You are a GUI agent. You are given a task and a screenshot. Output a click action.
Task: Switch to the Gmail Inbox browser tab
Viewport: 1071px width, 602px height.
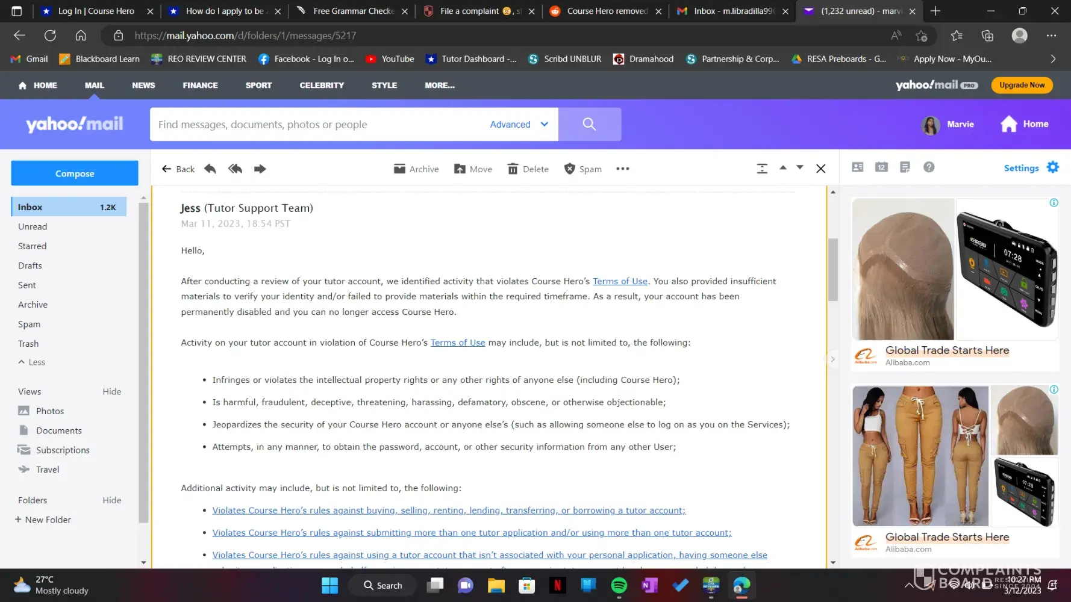point(732,11)
